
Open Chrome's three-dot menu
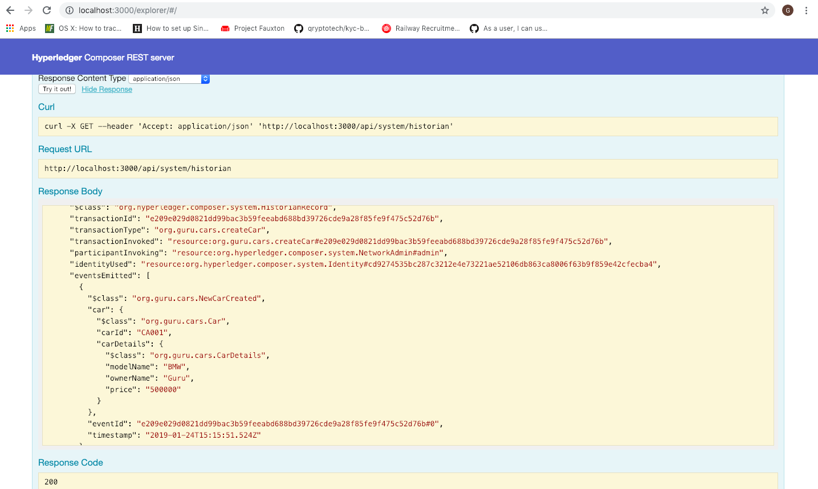806,10
